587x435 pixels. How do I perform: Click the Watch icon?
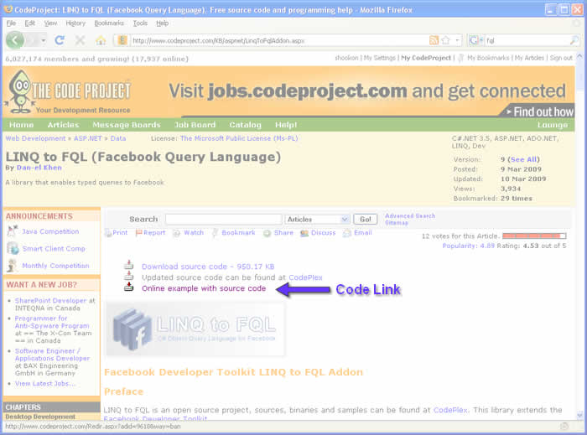176,233
